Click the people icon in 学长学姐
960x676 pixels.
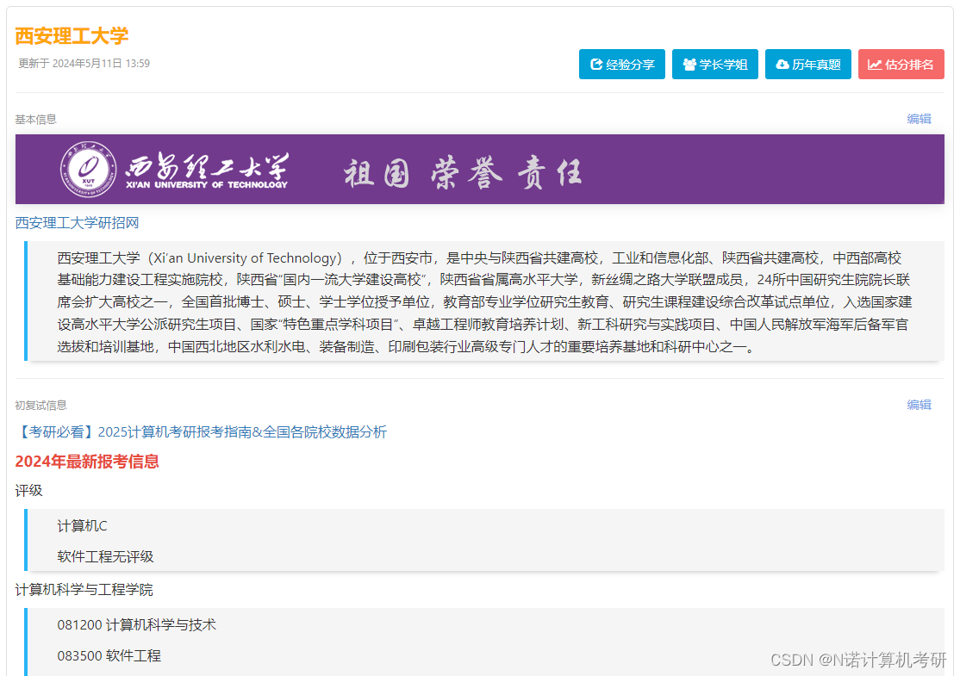(689, 65)
